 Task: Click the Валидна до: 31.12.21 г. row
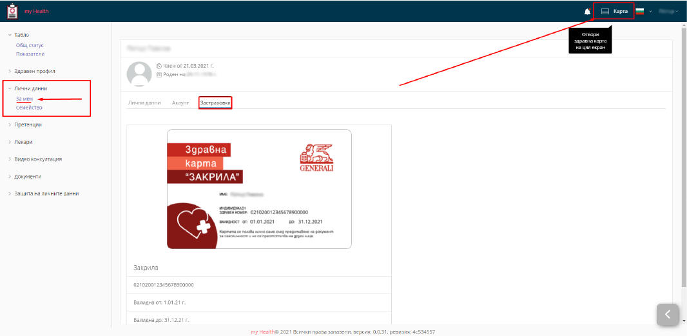click(x=259, y=319)
